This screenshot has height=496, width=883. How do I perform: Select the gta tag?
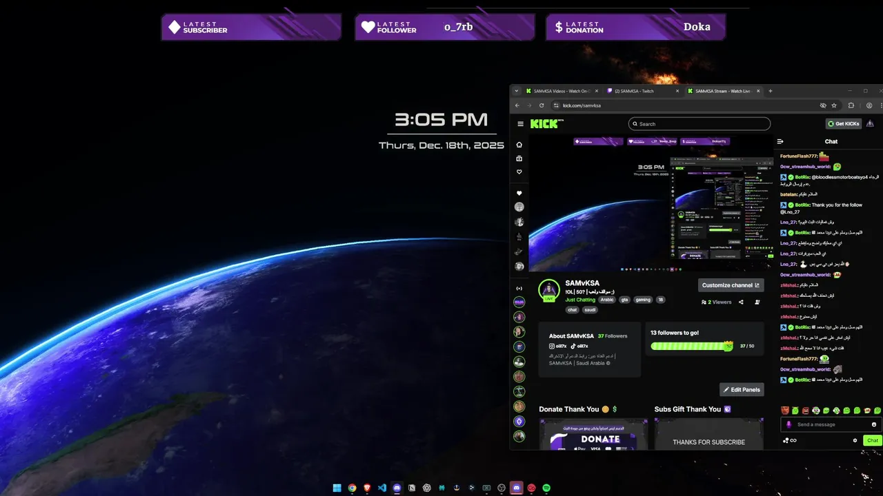coord(624,300)
